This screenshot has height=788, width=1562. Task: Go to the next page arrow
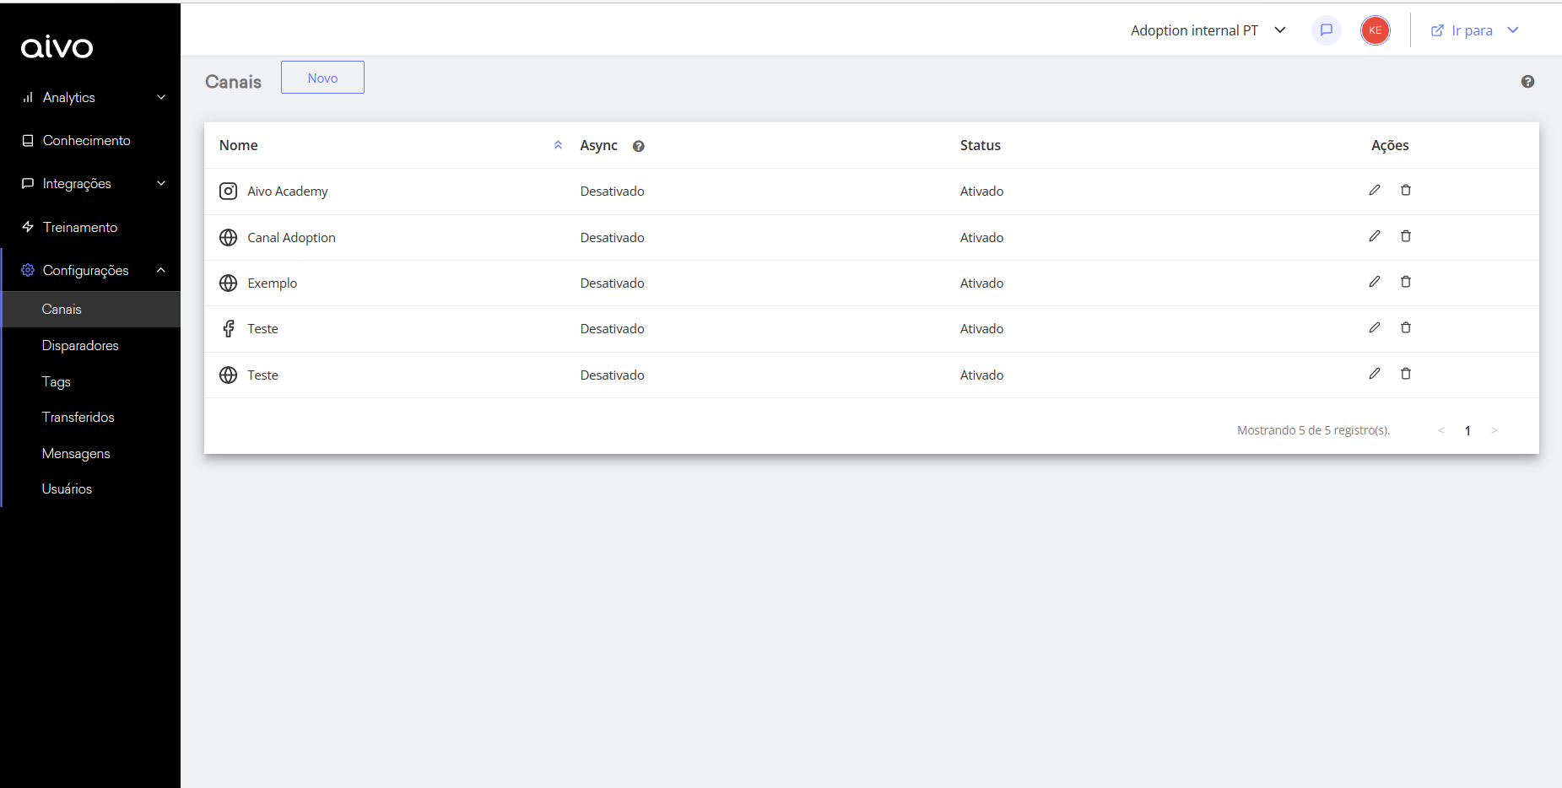[1494, 430]
